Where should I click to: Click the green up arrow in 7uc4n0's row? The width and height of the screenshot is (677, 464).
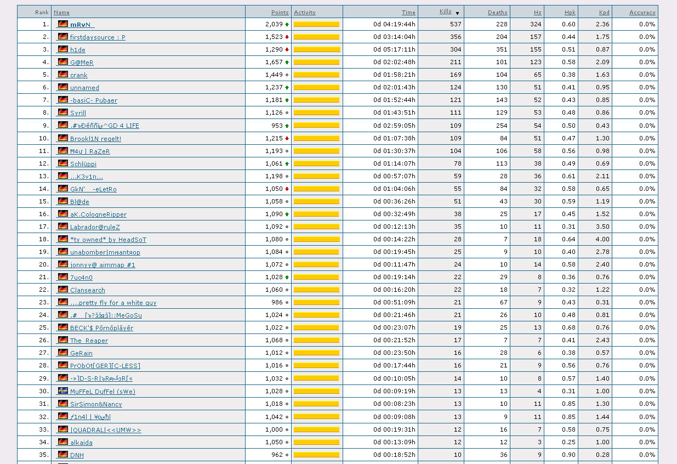(287, 278)
